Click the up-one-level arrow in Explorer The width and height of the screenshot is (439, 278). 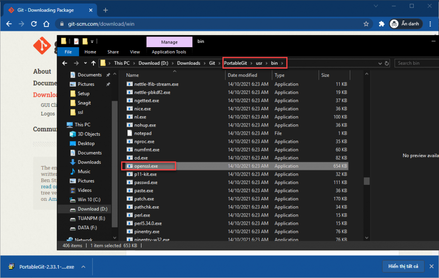click(x=93, y=63)
